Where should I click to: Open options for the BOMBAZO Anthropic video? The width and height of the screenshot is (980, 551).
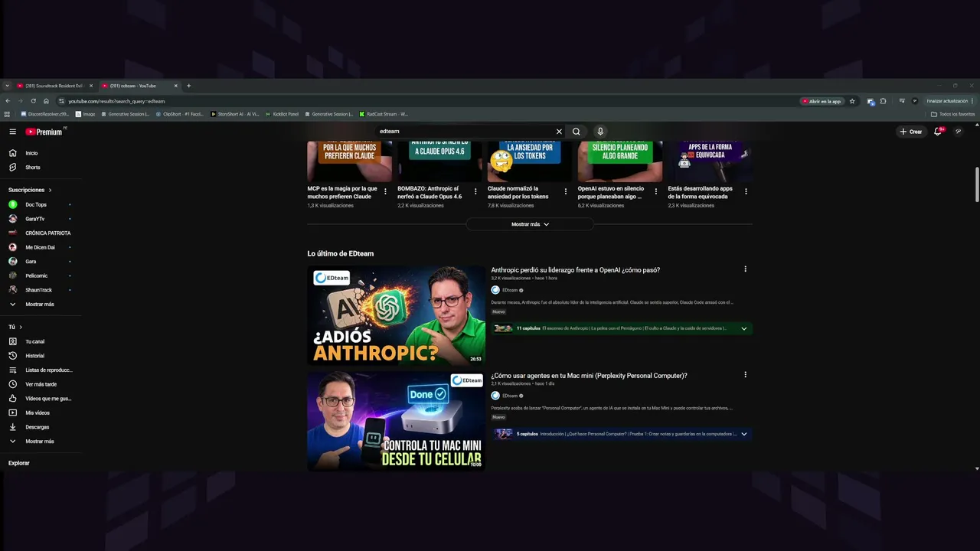tap(475, 191)
